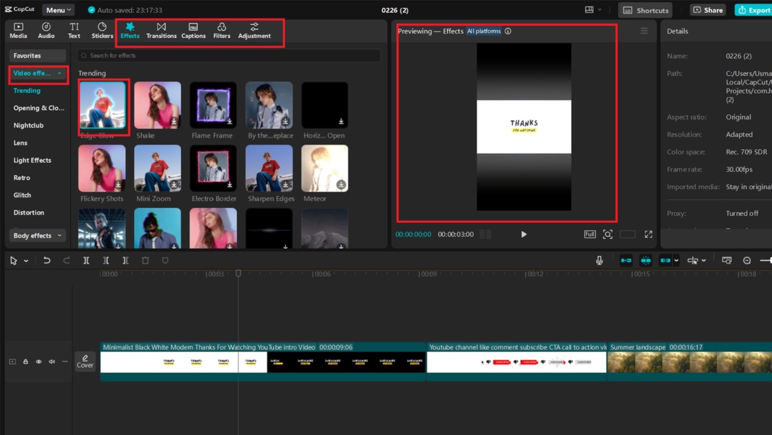The image size is (772, 435).
Task: Zoom out timeline with minus icon
Action: (747, 260)
